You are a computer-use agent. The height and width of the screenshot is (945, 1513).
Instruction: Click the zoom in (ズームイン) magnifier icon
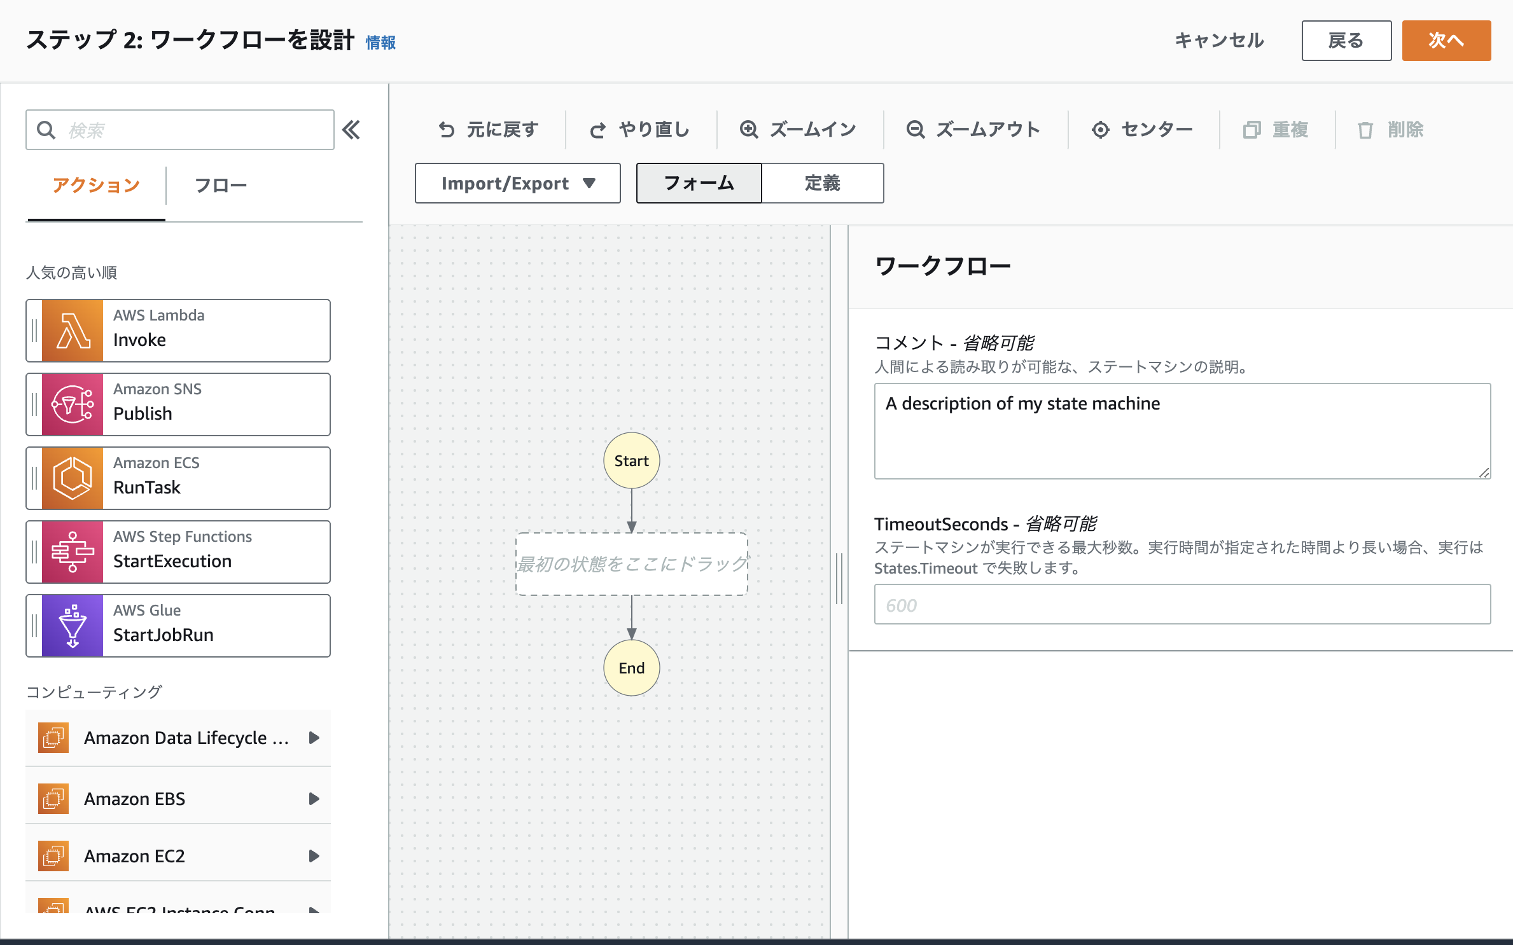pyautogui.click(x=749, y=130)
